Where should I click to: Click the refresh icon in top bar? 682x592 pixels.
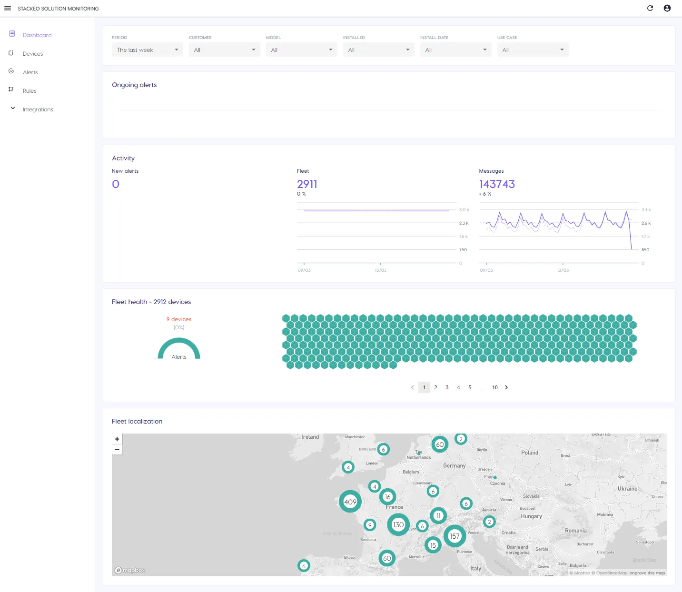[650, 8]
